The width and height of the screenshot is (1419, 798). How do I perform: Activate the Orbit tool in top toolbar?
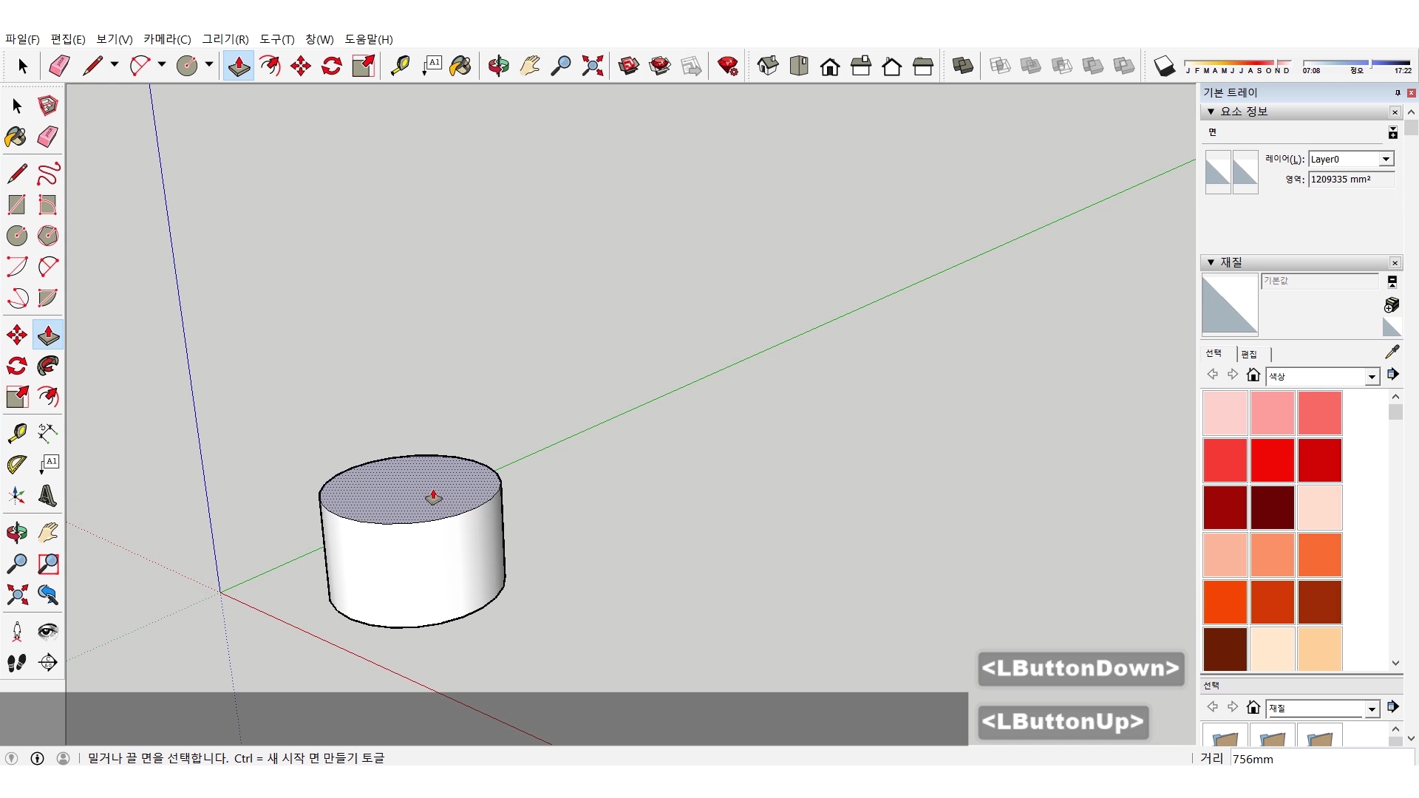click(498, 66)
